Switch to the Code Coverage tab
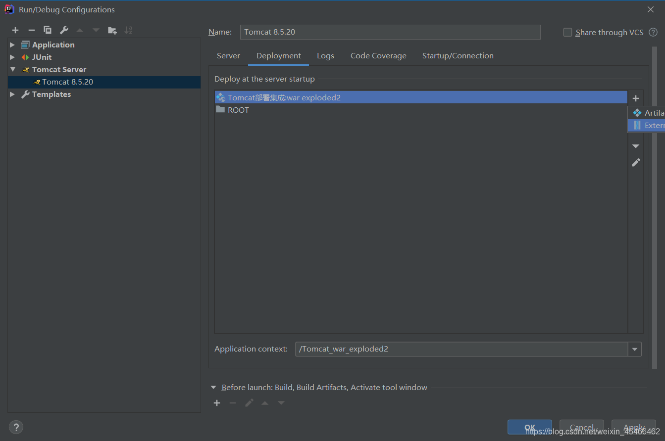This screenshot has width=665, height=441. [378, 56]
